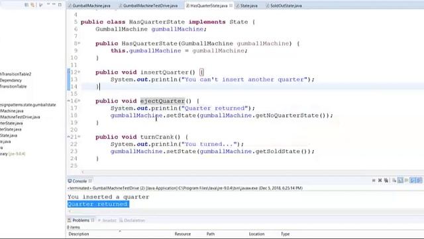Open State.java in Package Explorer
This screenshot has height=239, width=424.
pos(9,135)
